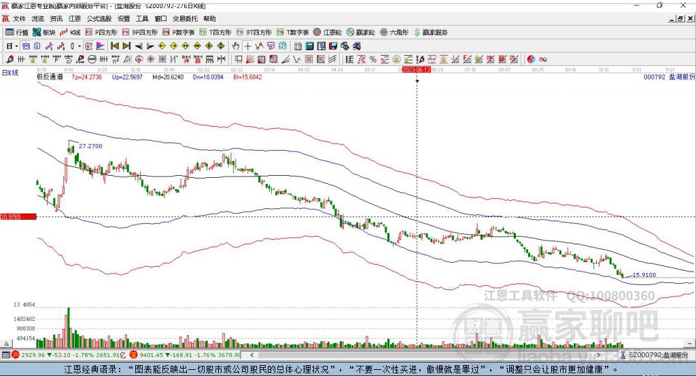Image resolution: width=696 pixels, height=376 pixels.
Task: Click the 9P四方形 button
Action: click(x=140, y=33)
